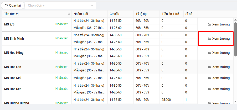237x110 pixels.
Task: Click folder icon for MN Hoa Lan
Action: [209, 67]
